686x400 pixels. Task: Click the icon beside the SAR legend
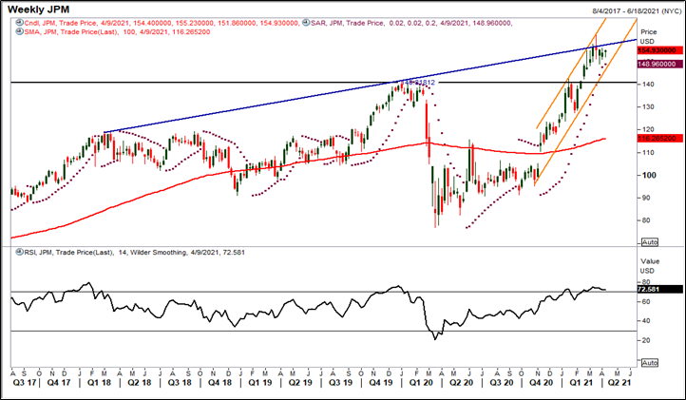click(306, 23)
